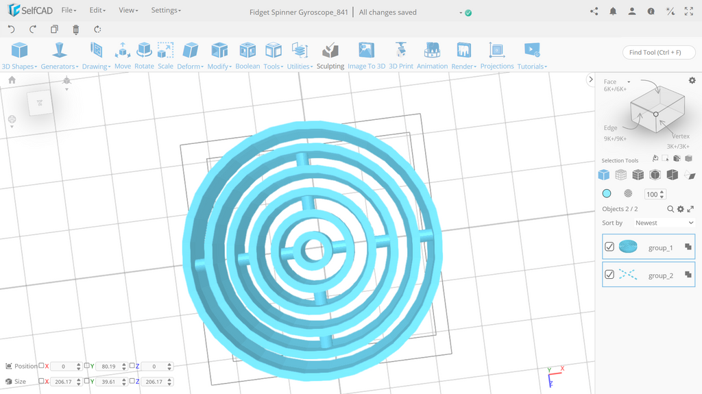Check the Position X lock checkbox

(41, 365)
